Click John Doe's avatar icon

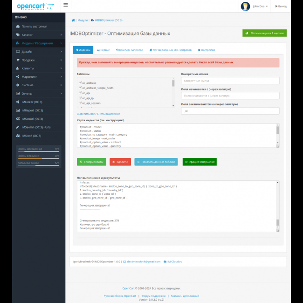pos(245,6)
